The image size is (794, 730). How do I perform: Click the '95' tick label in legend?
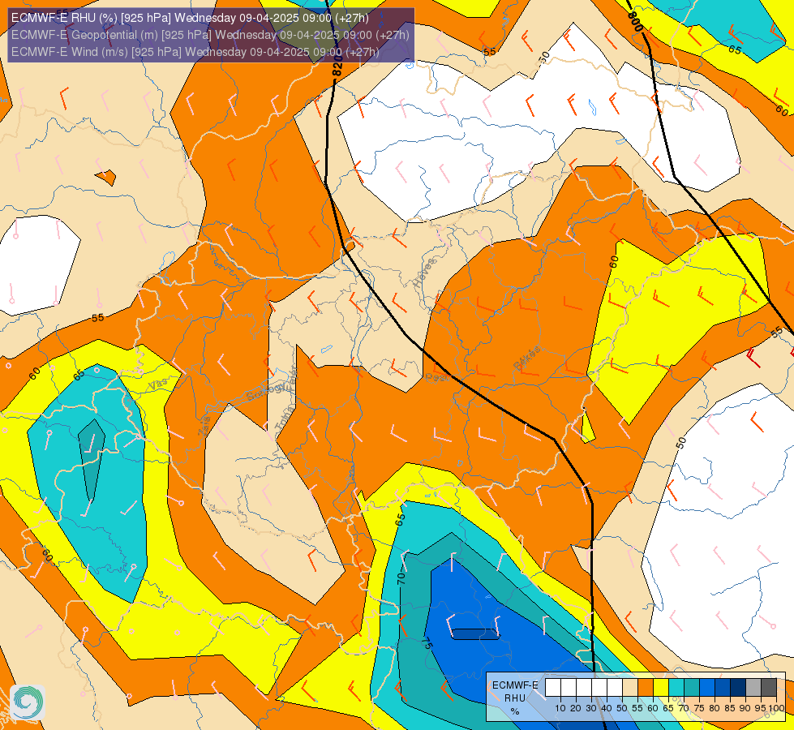coord(761,708)
